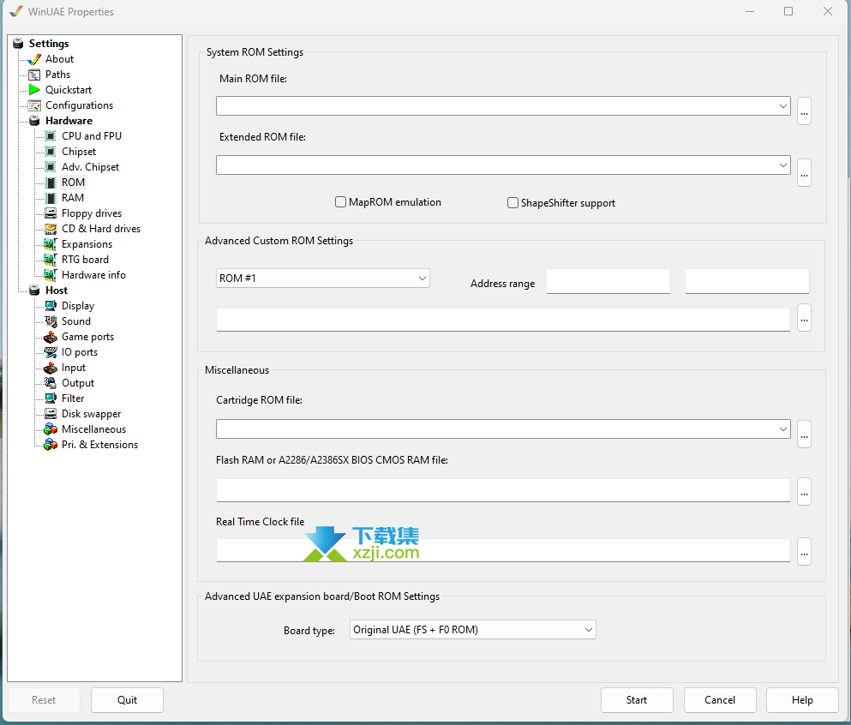Browse for Cartridge ROM file
Screen dimensions: 851x725
pyautogui.click(x=804, y=434)
